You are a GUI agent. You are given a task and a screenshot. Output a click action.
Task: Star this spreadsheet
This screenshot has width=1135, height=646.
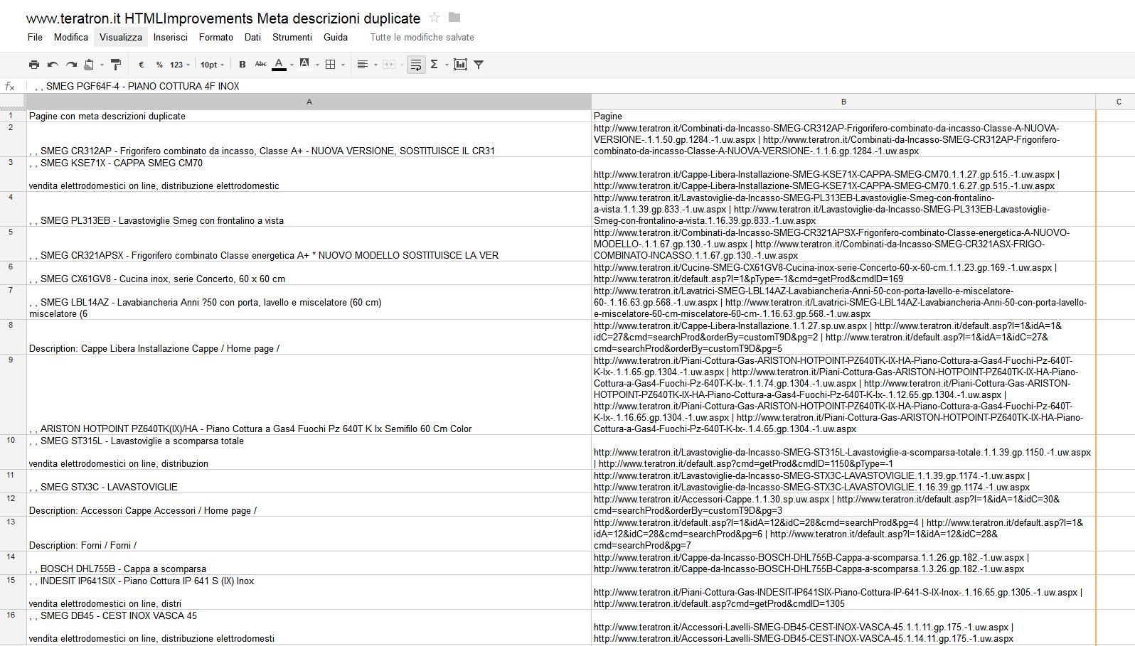[x=435, y=18]
